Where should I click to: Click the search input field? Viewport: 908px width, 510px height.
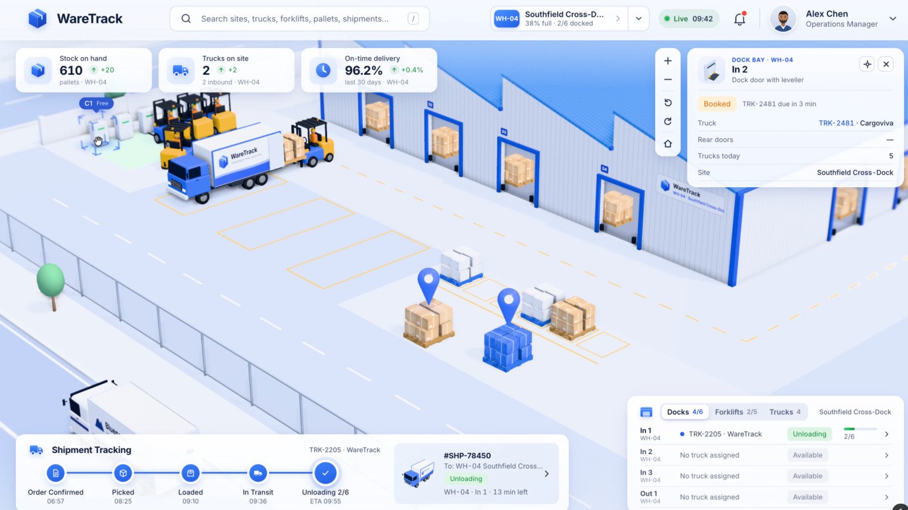tap(299, 19)
